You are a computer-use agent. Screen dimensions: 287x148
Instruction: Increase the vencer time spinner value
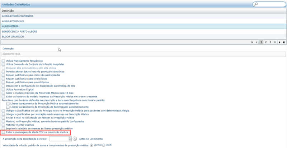tap(70, 138)
